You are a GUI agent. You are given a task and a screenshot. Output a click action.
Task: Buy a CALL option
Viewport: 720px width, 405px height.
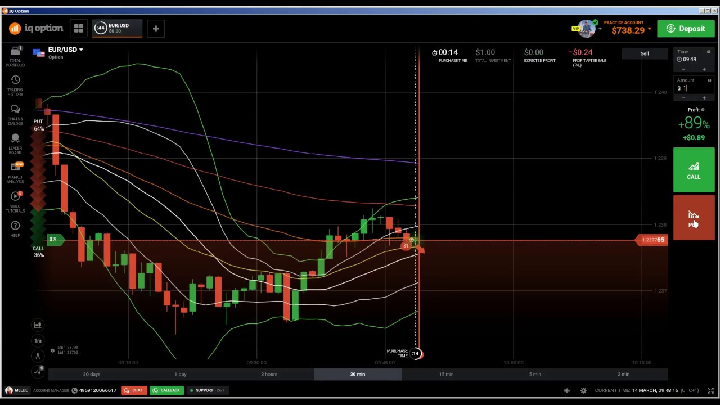[694, 170]
